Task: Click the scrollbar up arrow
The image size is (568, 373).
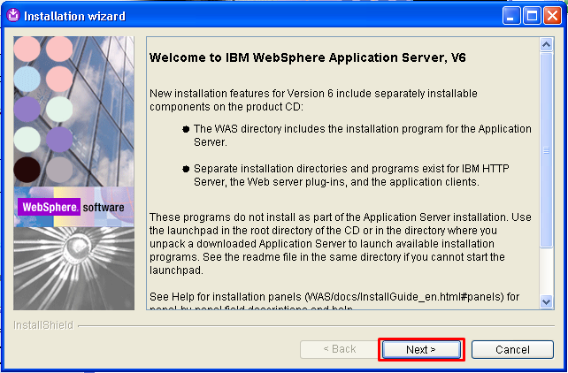Action: [546, 45]
